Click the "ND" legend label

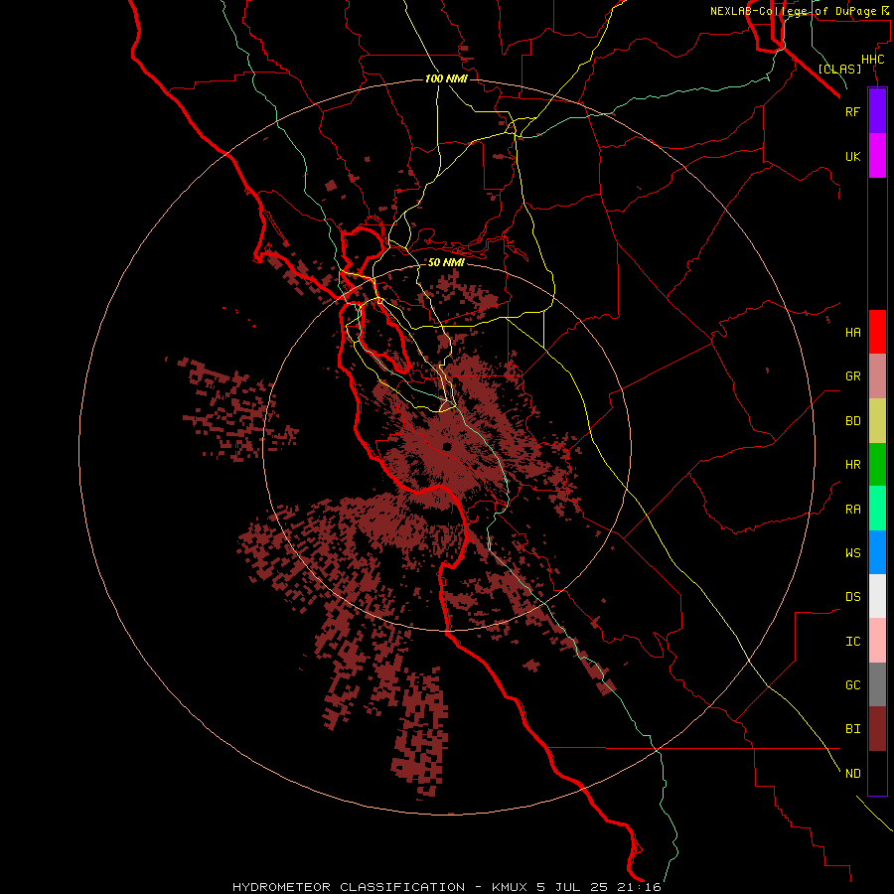(x=852, y=774)
